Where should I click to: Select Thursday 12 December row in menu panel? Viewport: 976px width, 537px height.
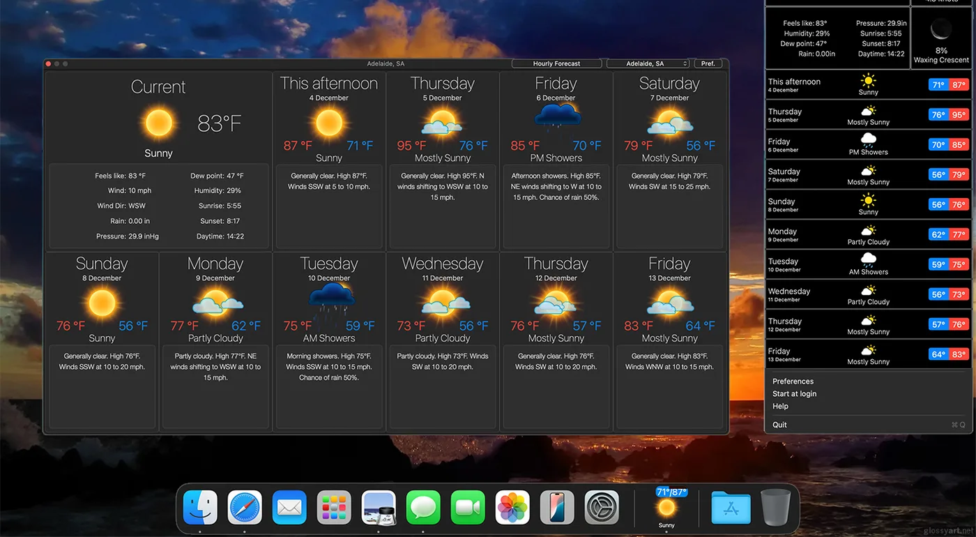[x=869, y=325]
